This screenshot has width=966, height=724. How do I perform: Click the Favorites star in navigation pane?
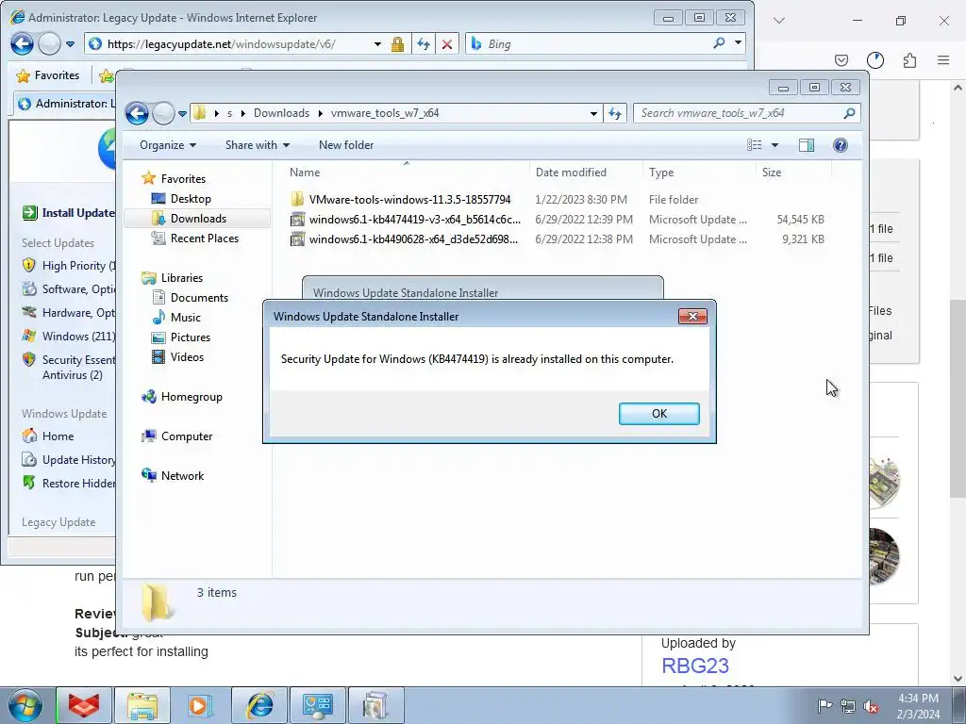148,178
